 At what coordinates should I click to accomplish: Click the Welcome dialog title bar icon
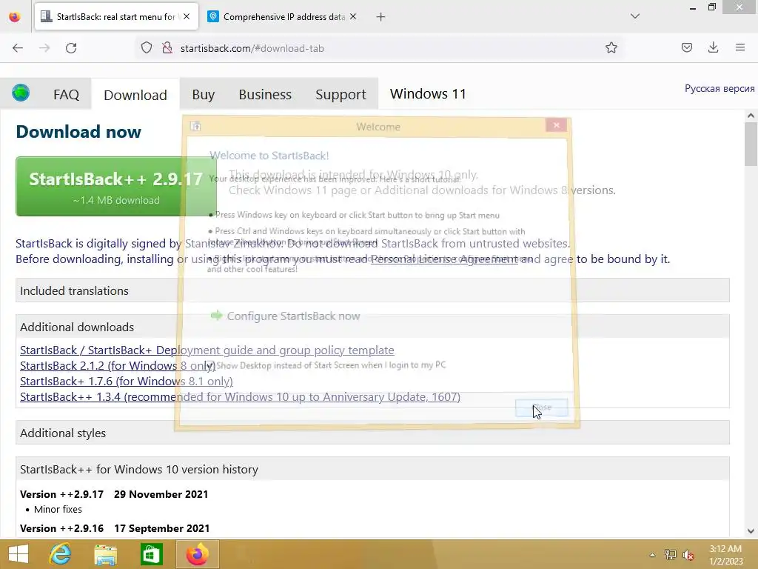(x=195, y=126)
